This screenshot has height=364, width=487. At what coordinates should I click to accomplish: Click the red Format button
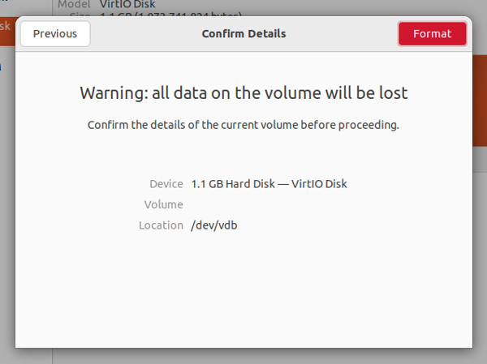(x=432, y=34)
